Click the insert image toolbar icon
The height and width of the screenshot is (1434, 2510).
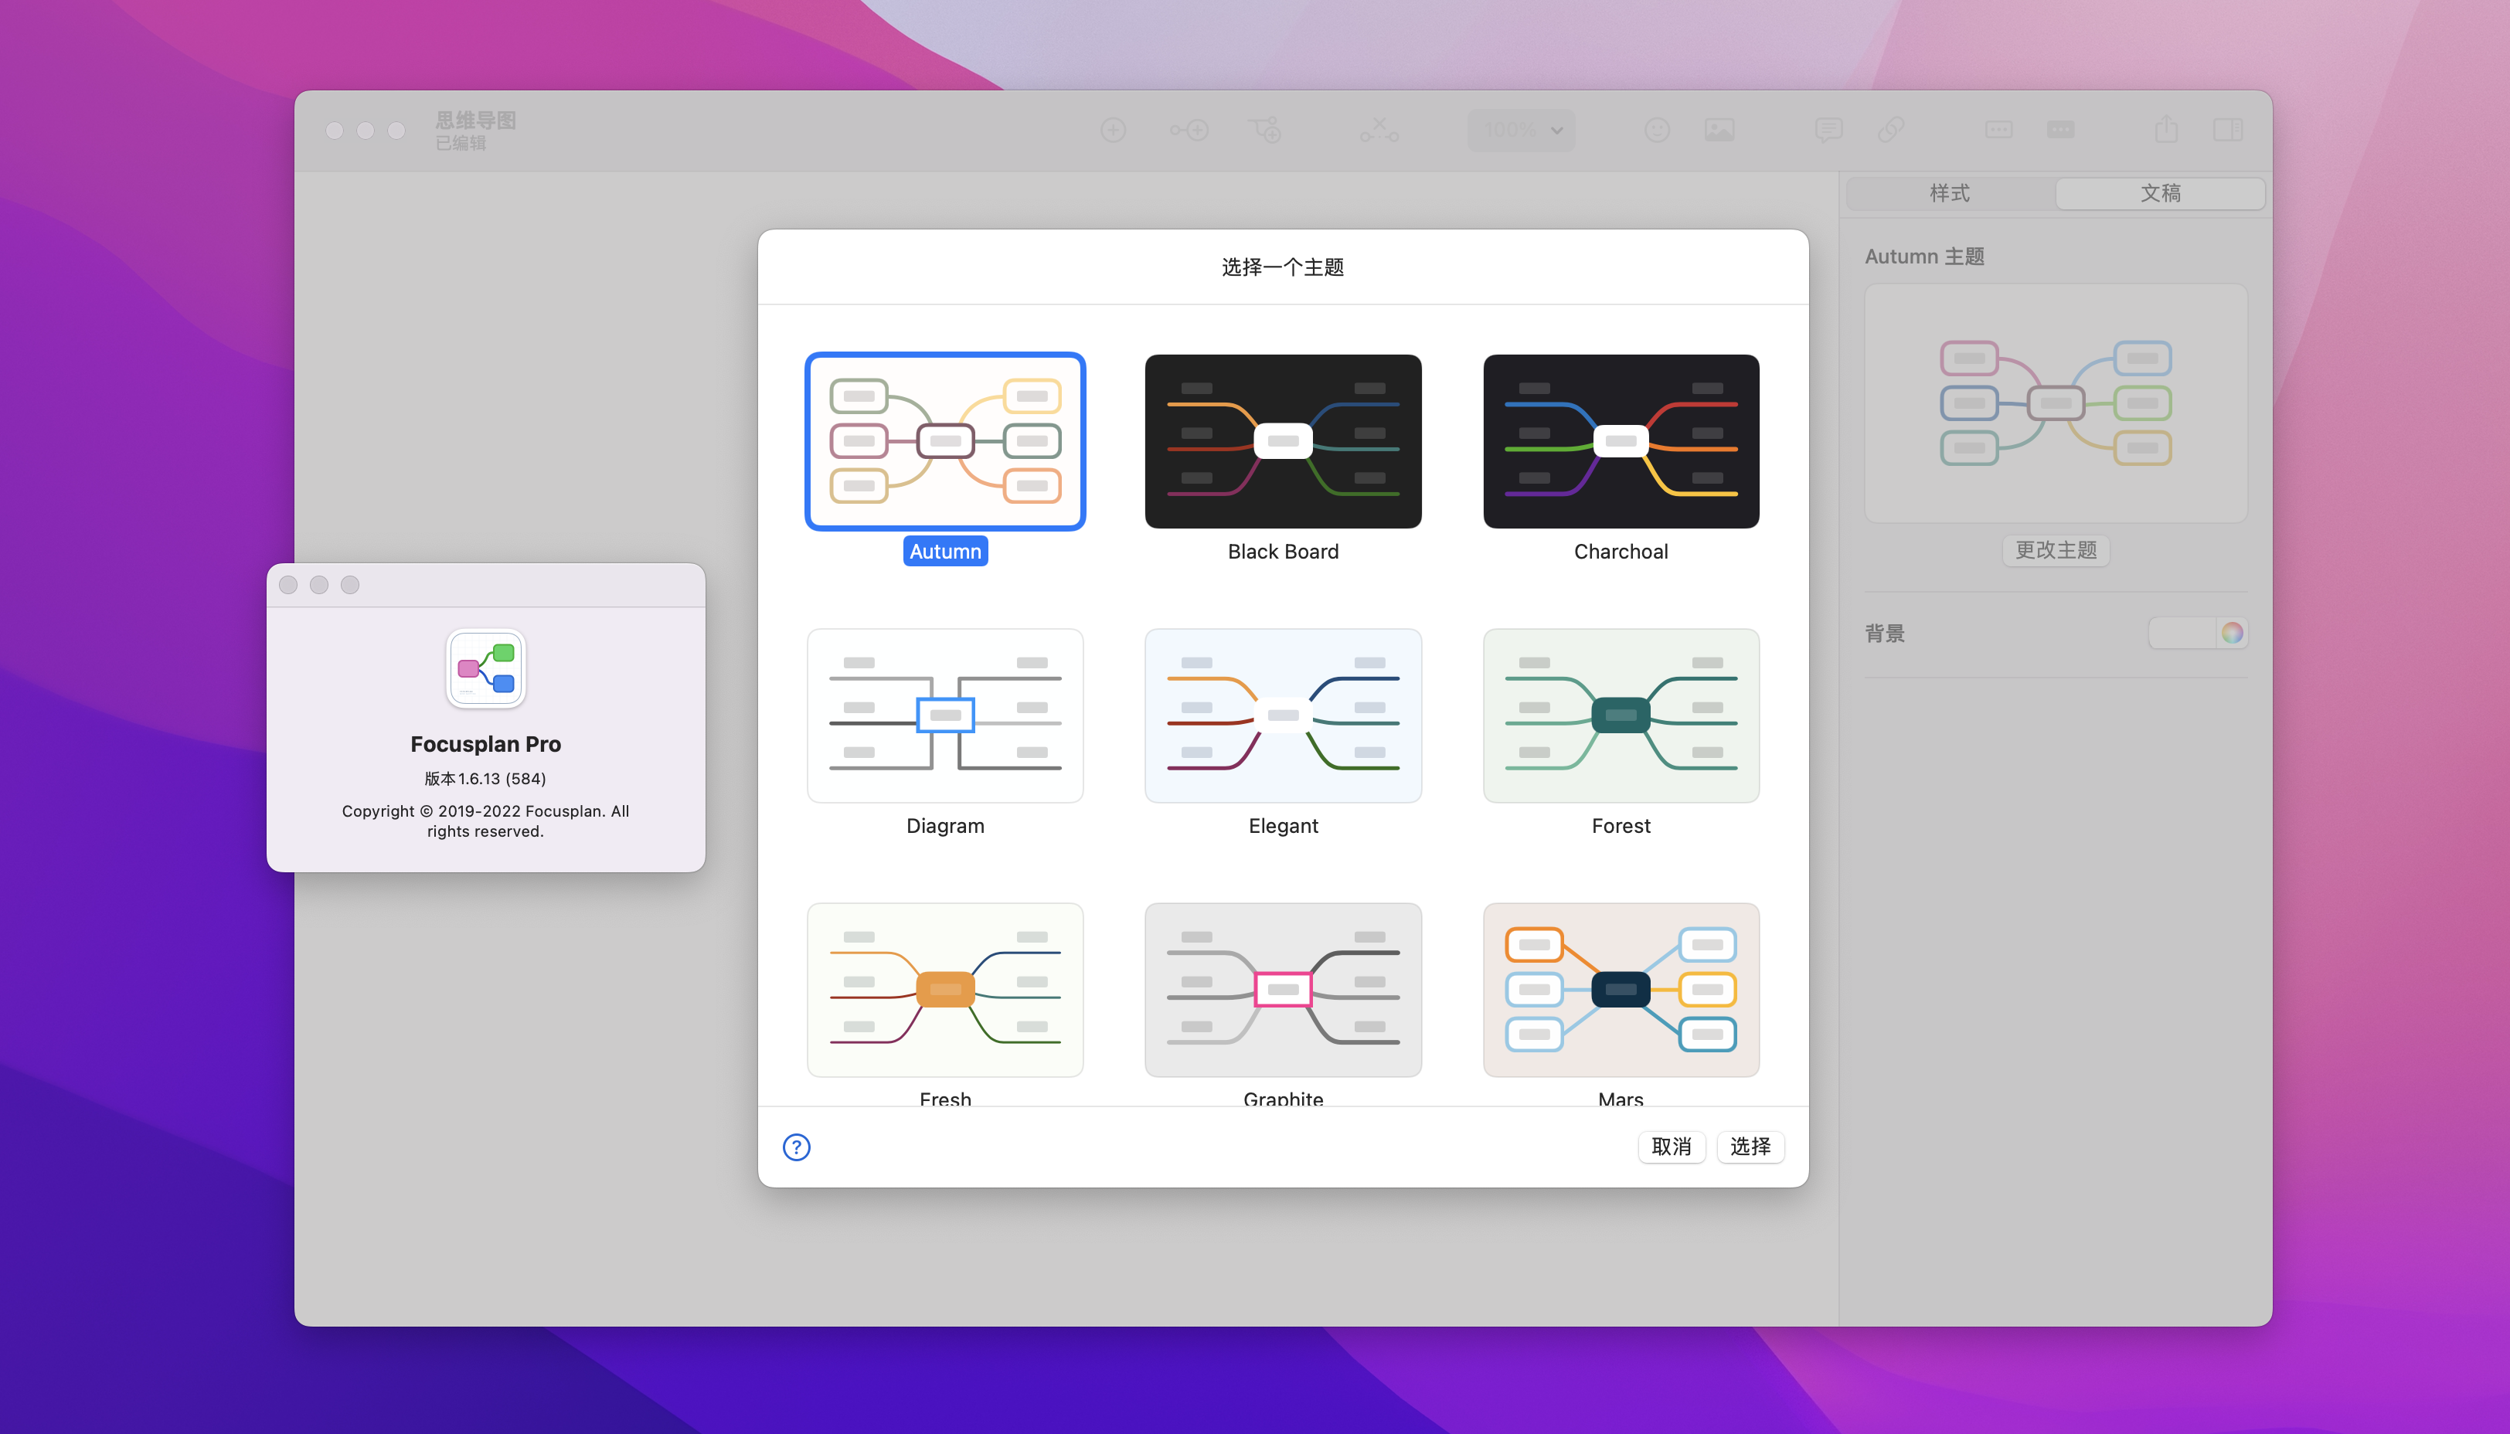click(1719, 130)
